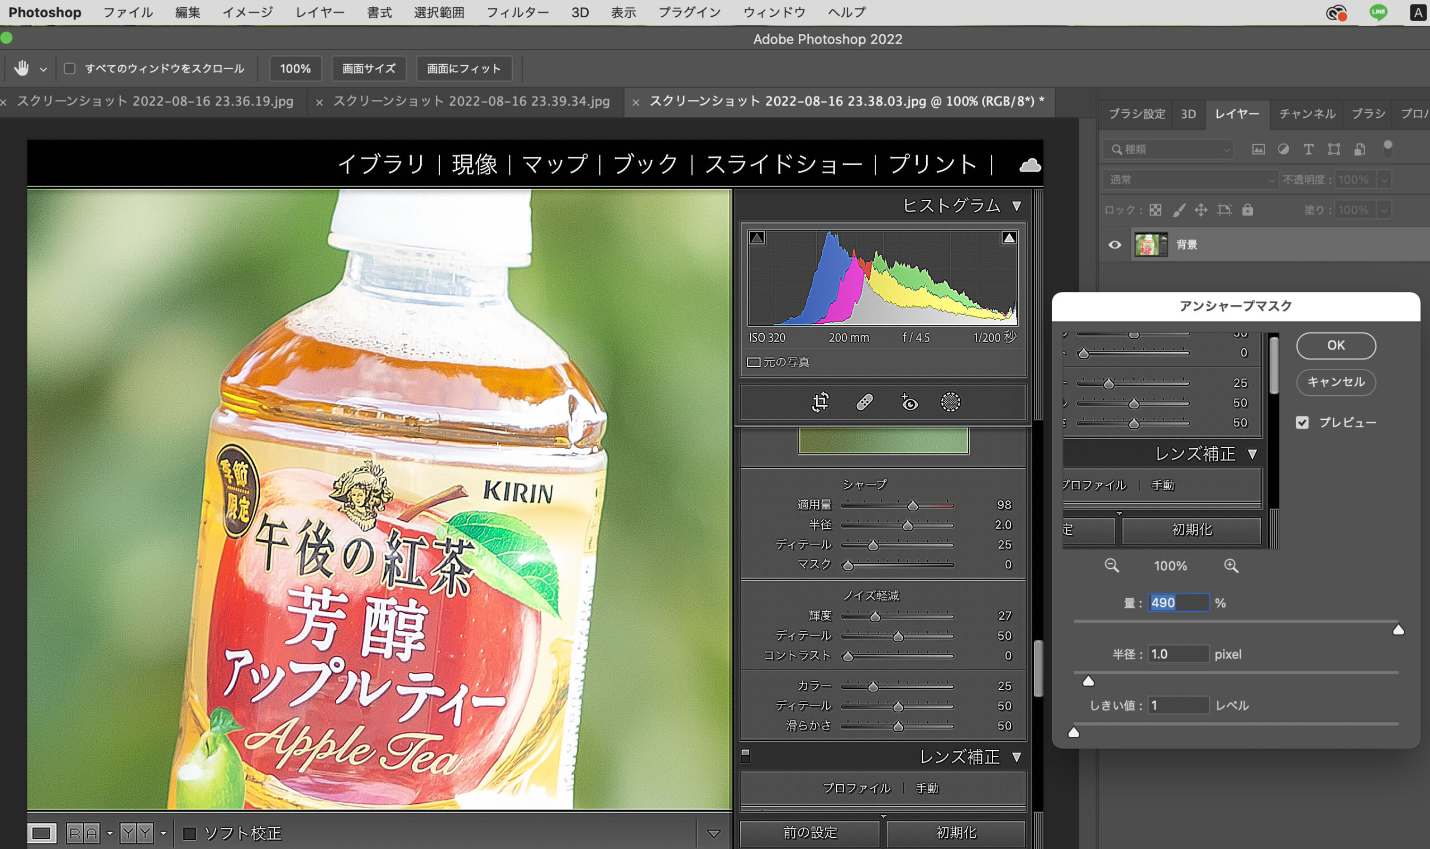Zoom out with magnifier minus in Unsharp Mask
Viewport: 1430px width, 849px height.
click(x=1111, y=566)
